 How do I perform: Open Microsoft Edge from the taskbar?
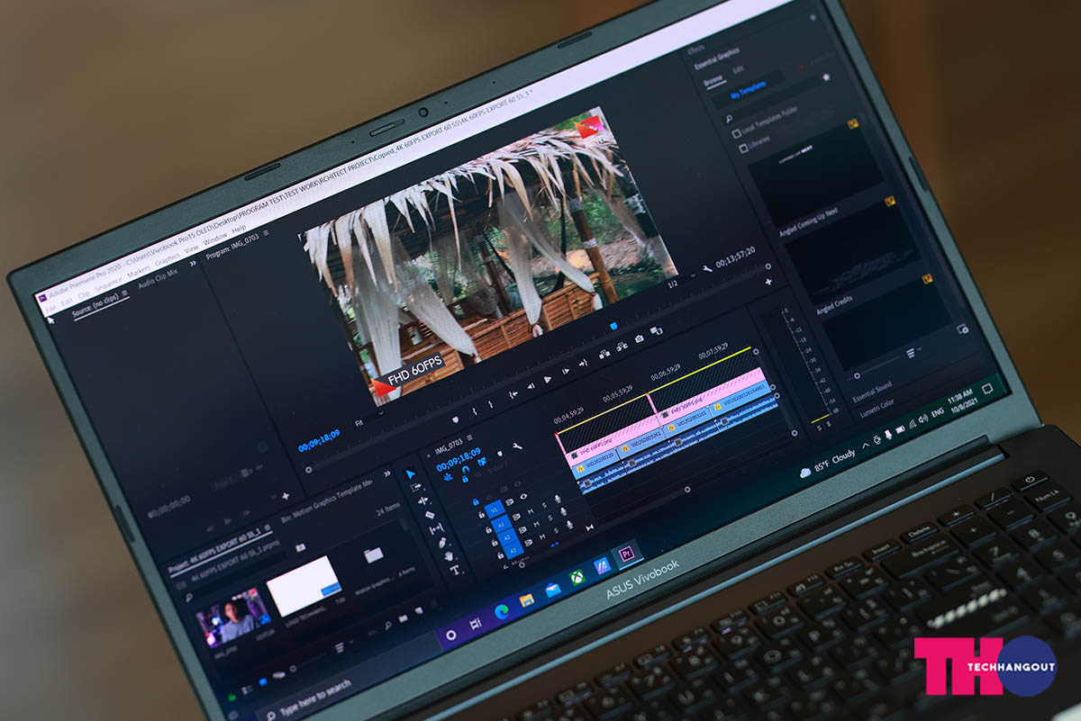(x=500, y=611)
